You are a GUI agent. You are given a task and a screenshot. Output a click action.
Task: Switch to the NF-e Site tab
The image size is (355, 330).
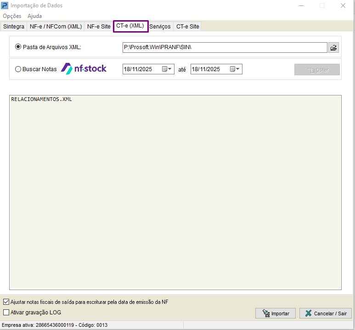coord(99,27)
